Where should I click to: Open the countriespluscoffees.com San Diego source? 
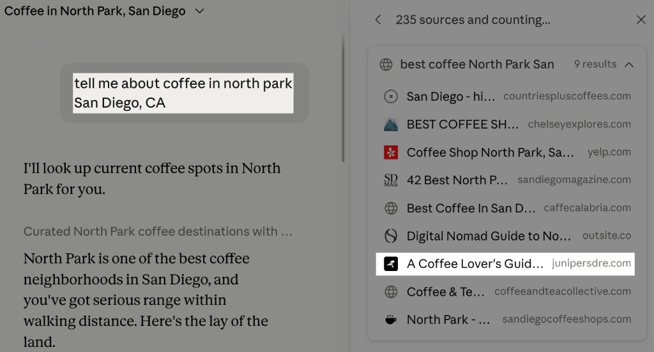[x=506, y=96]
